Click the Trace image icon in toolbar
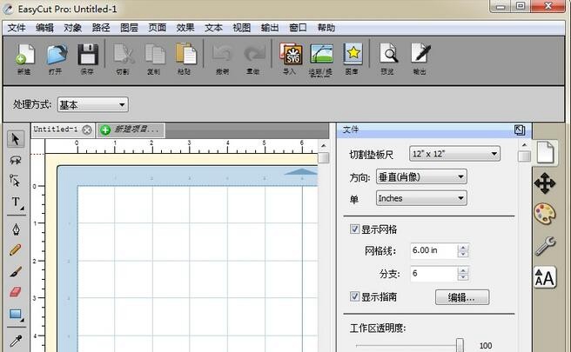Screen dimensions: 571x352 321,55
